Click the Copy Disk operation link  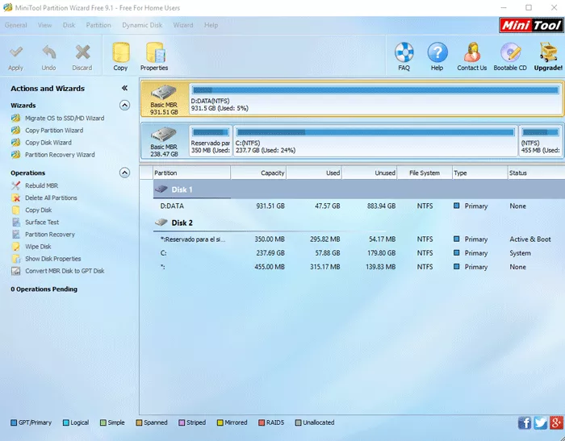point(39,210)
